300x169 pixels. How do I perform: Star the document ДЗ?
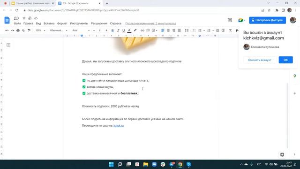pyautogui.click(x=24, y=18)
